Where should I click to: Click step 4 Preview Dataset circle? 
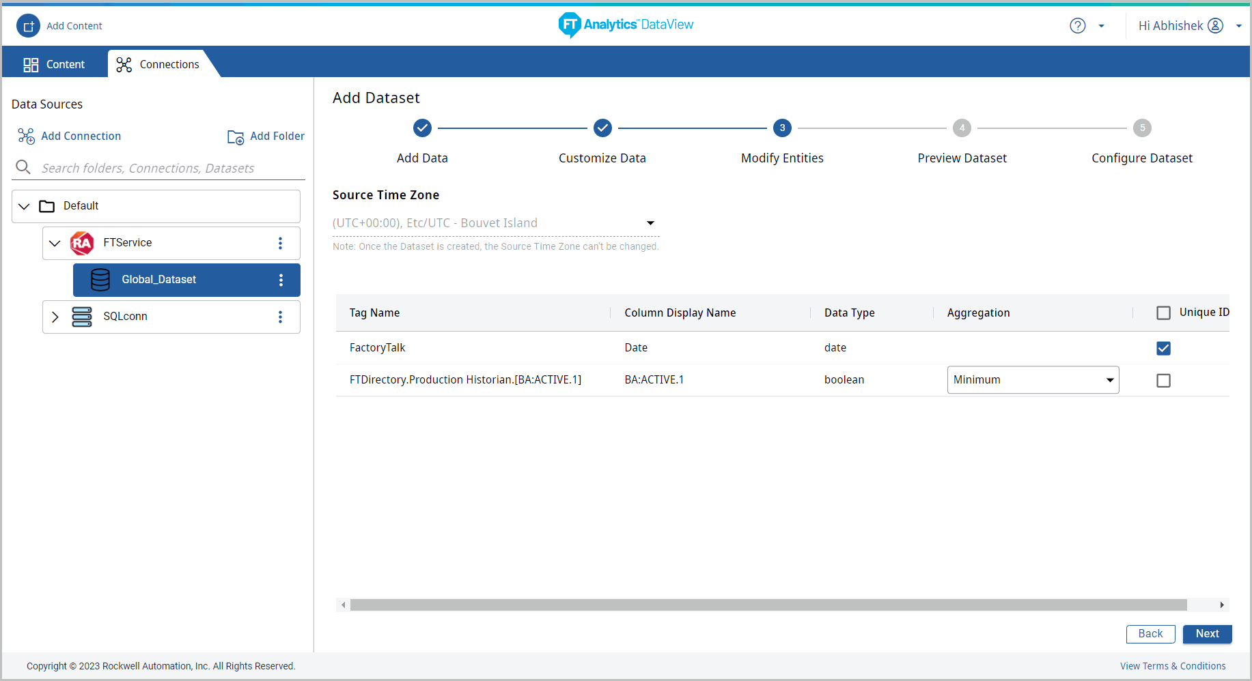962,128
